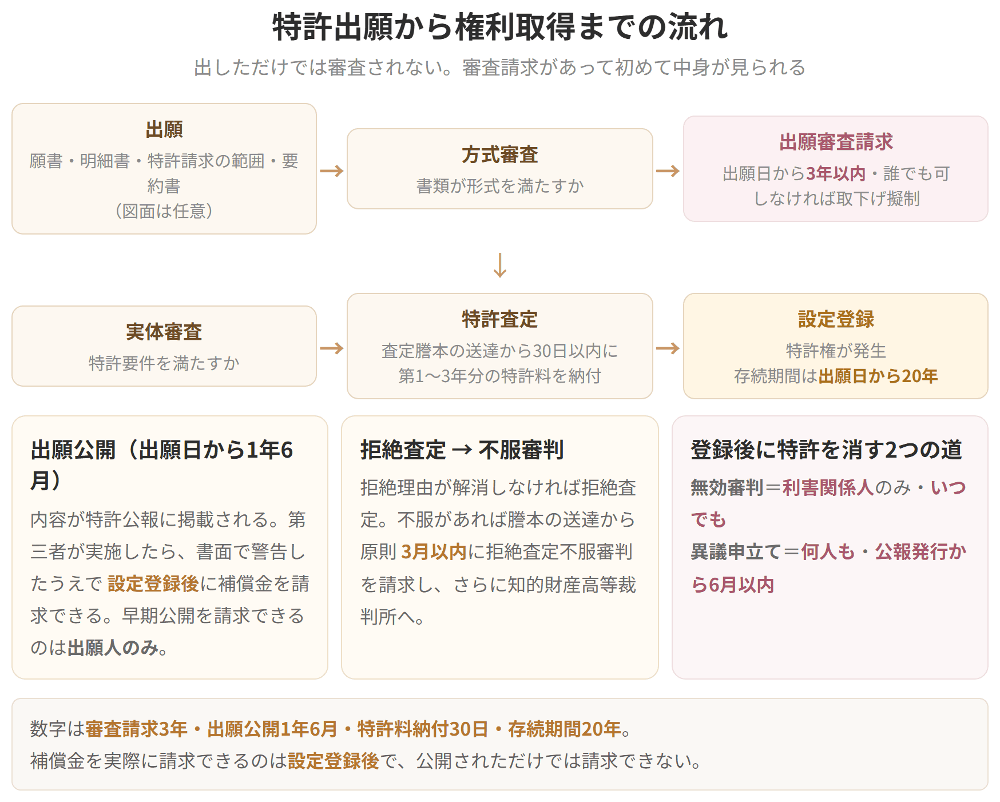Click the main title 特許出願から権利取得までの流れ
The width and height of the screenshot is (1000, 802).
point(500,27)
